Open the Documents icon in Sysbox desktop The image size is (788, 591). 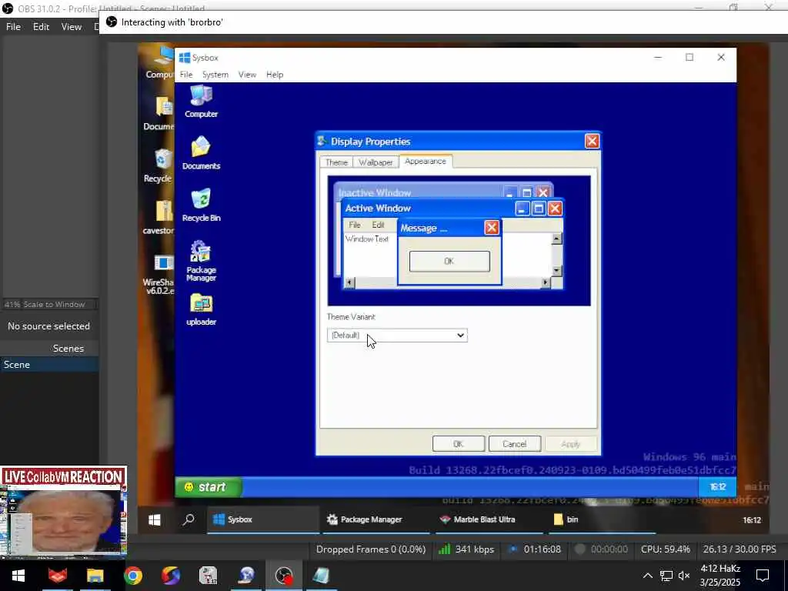[x=201, y=153]
